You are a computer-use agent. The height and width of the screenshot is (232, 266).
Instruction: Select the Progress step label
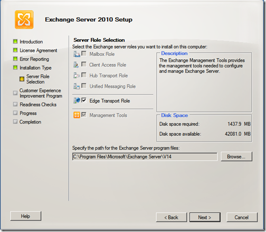(x=28, y=113)
